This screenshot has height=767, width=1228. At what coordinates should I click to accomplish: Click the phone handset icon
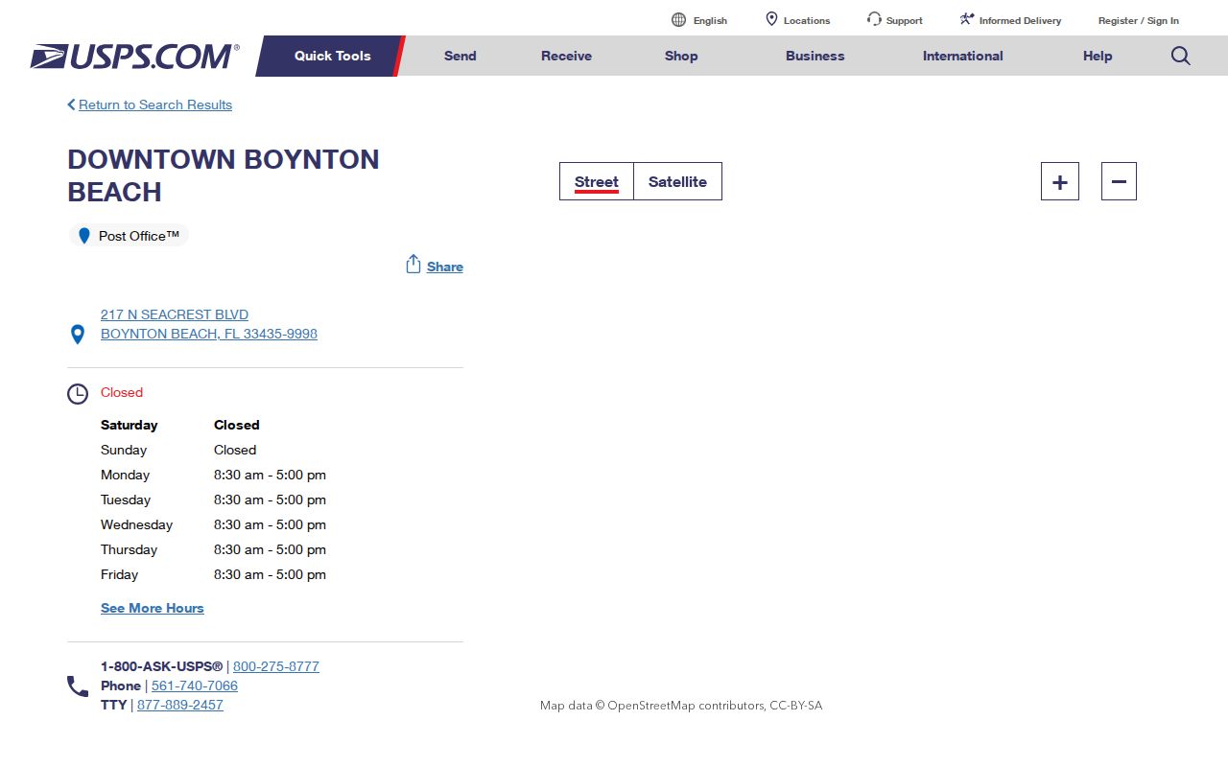(78, 686)
